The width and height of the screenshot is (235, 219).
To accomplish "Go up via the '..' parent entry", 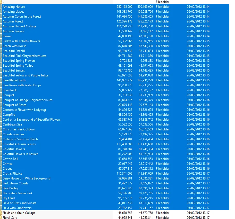I will (3, 2).
